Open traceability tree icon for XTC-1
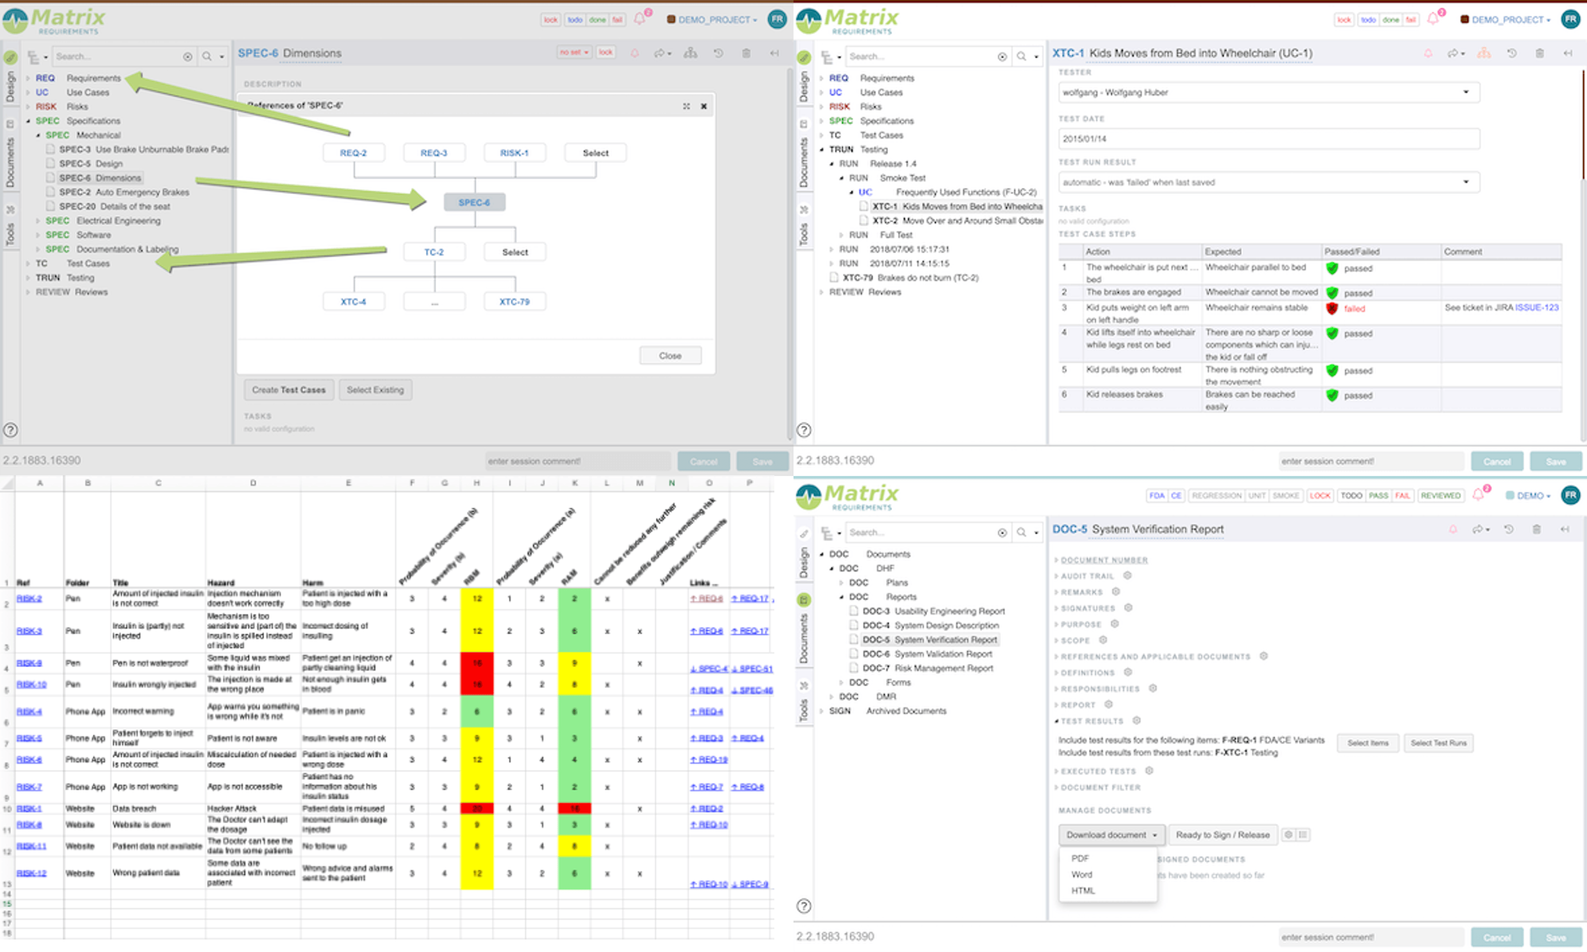1587x952 pixels. (x=1484, y=53)
